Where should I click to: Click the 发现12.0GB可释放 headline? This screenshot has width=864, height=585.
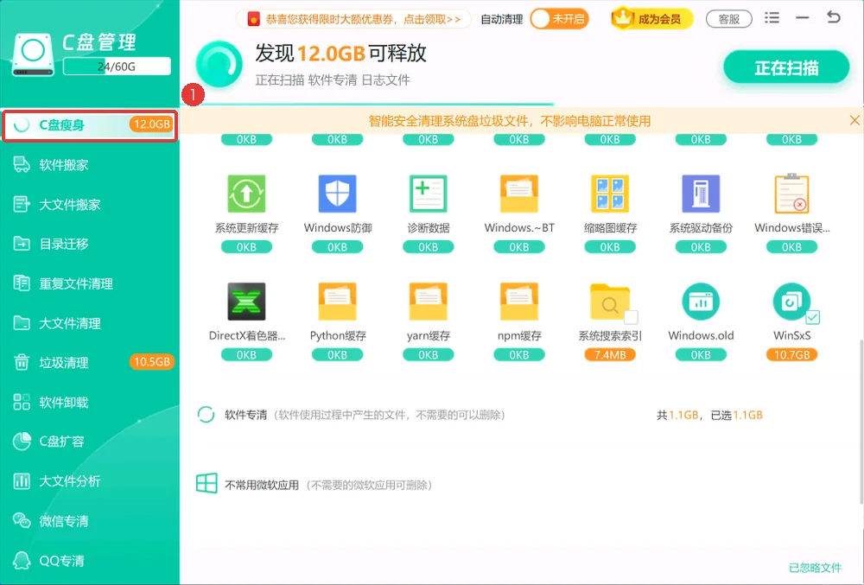click(x=341, y=54)
